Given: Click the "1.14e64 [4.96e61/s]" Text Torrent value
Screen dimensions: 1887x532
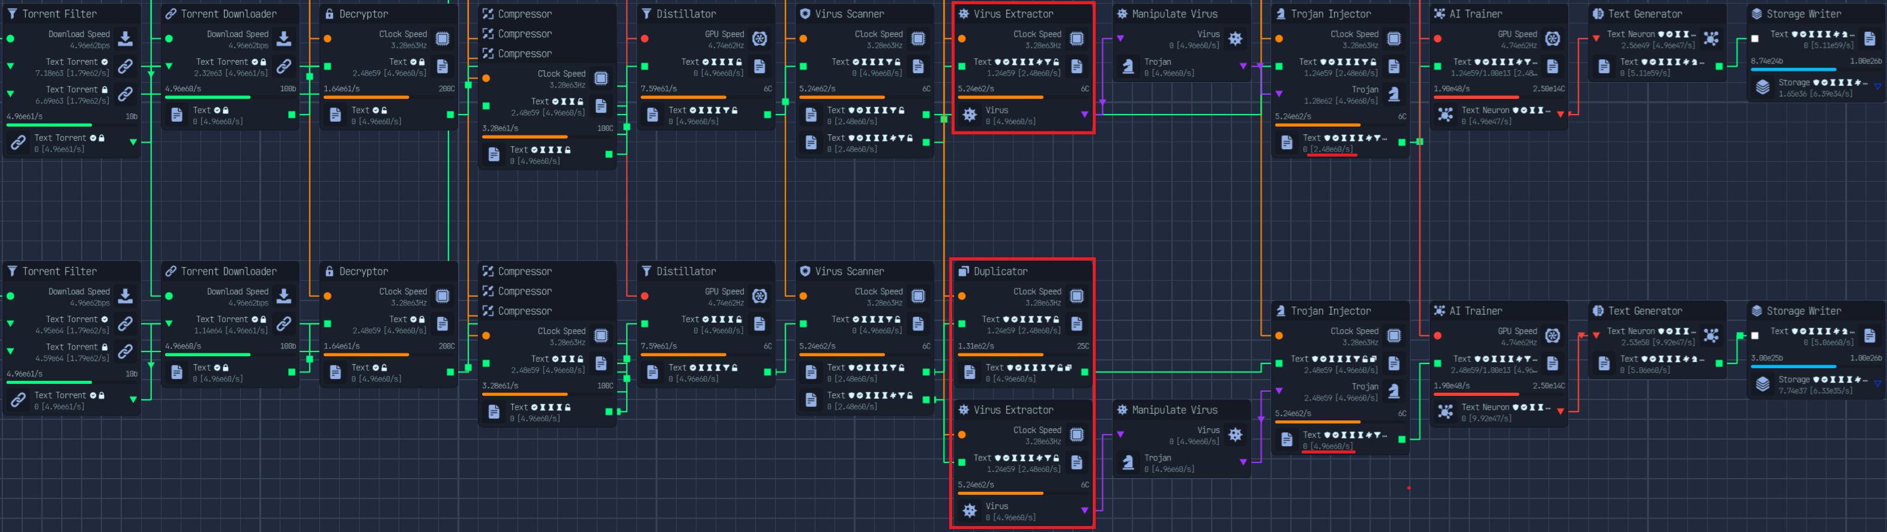Looking at the screenshot, I should (231, 330).
